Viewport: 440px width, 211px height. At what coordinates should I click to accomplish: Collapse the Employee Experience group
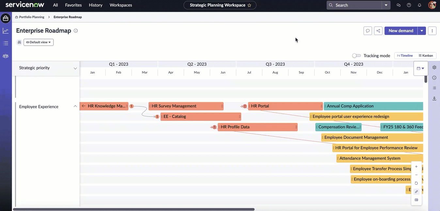pos(75,106)
